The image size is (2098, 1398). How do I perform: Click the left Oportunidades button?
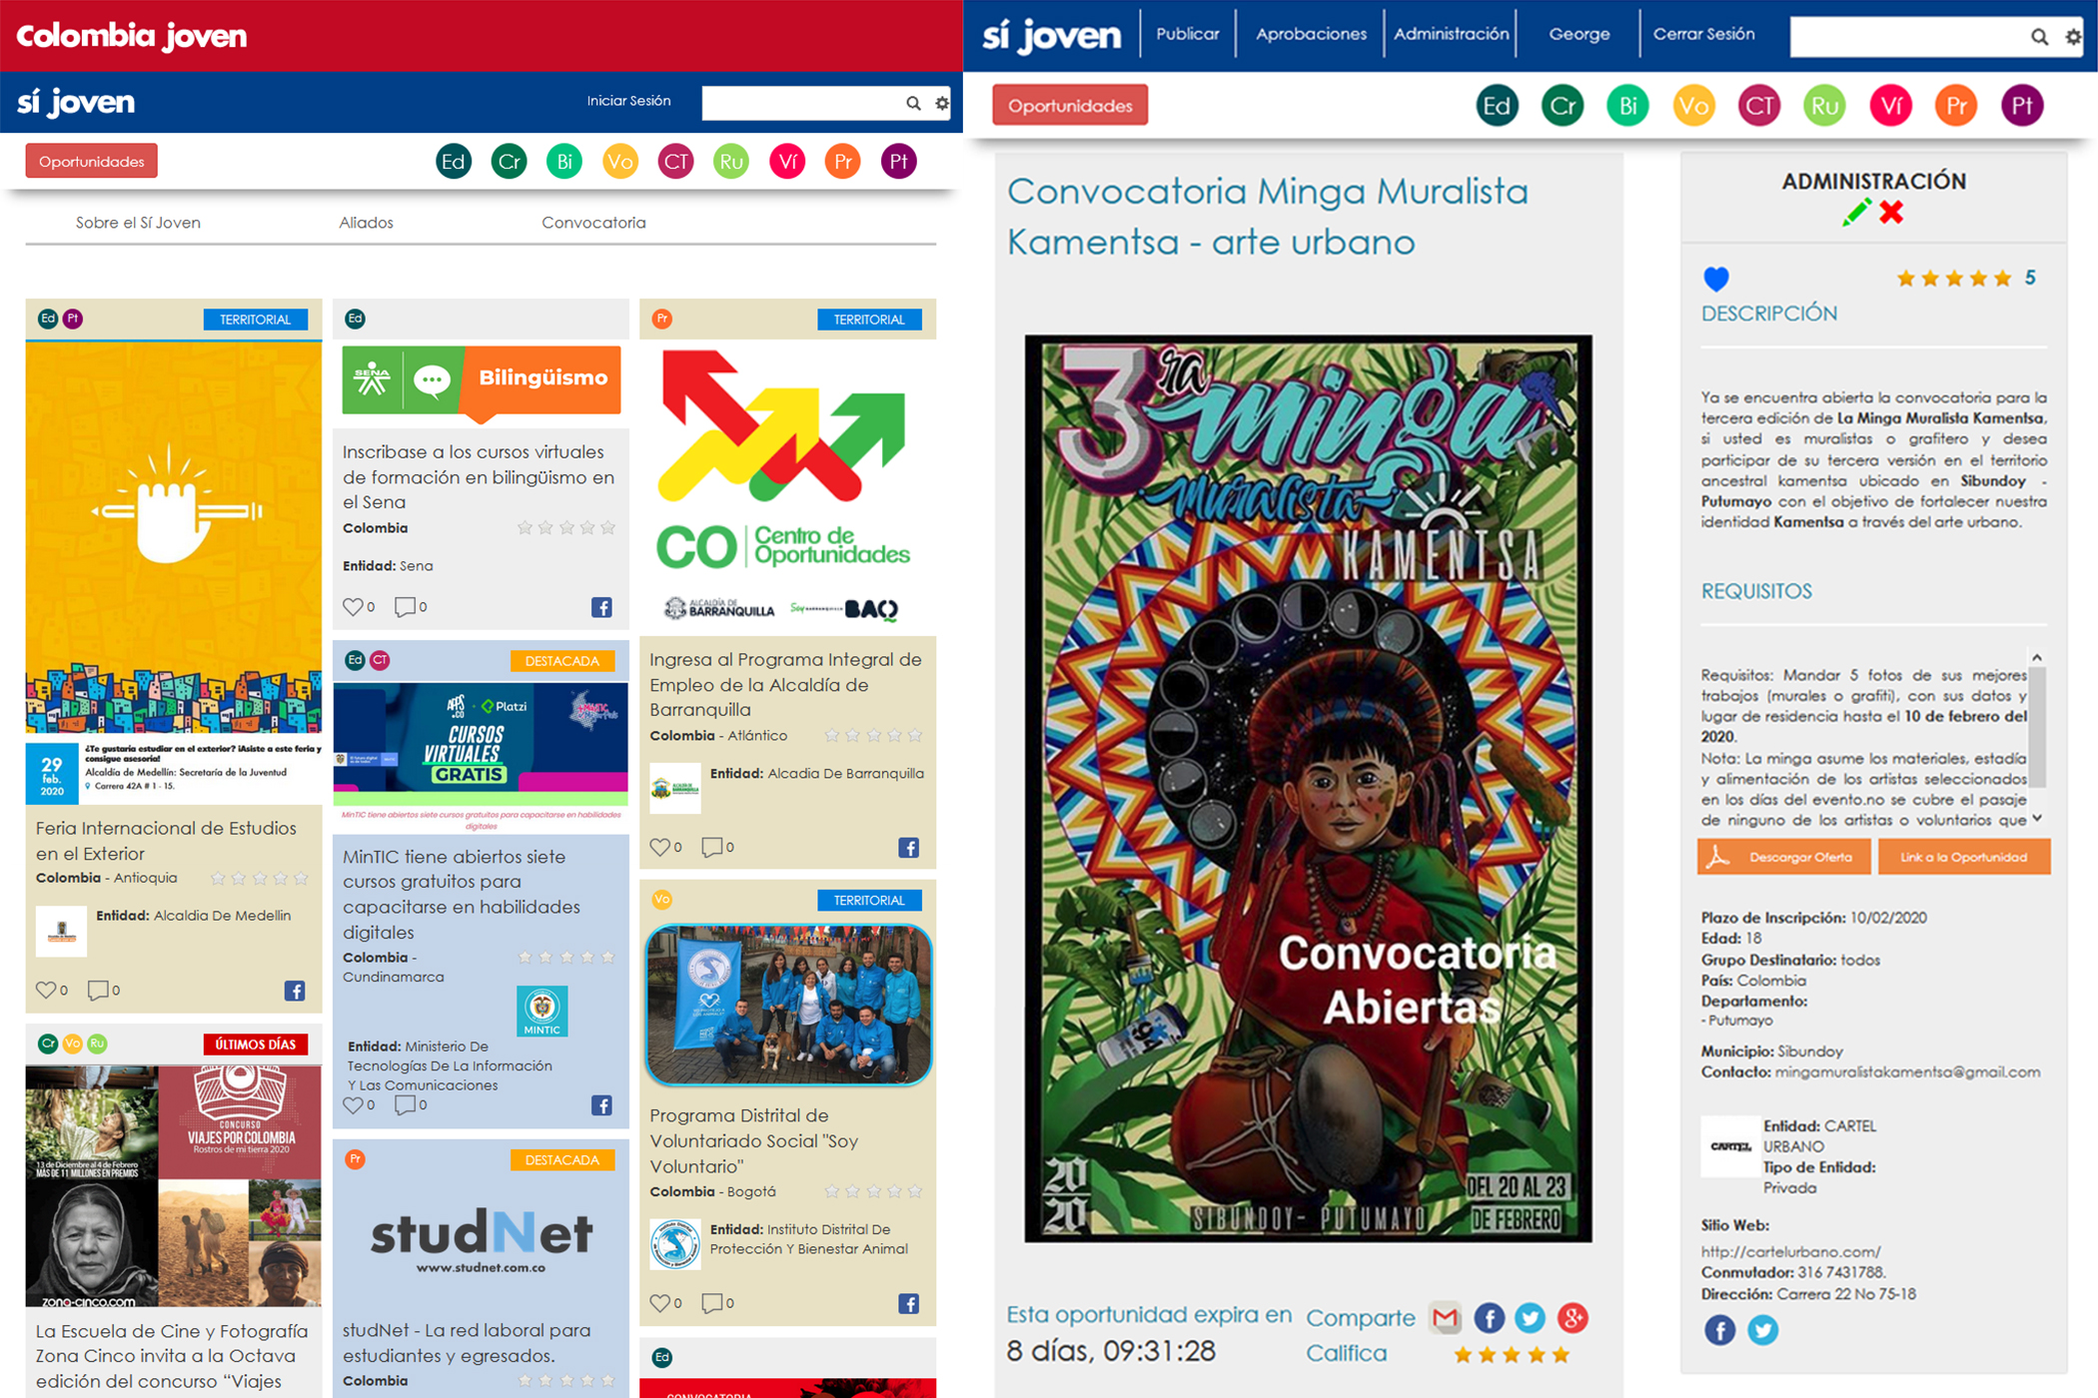[x=92, y=162]
